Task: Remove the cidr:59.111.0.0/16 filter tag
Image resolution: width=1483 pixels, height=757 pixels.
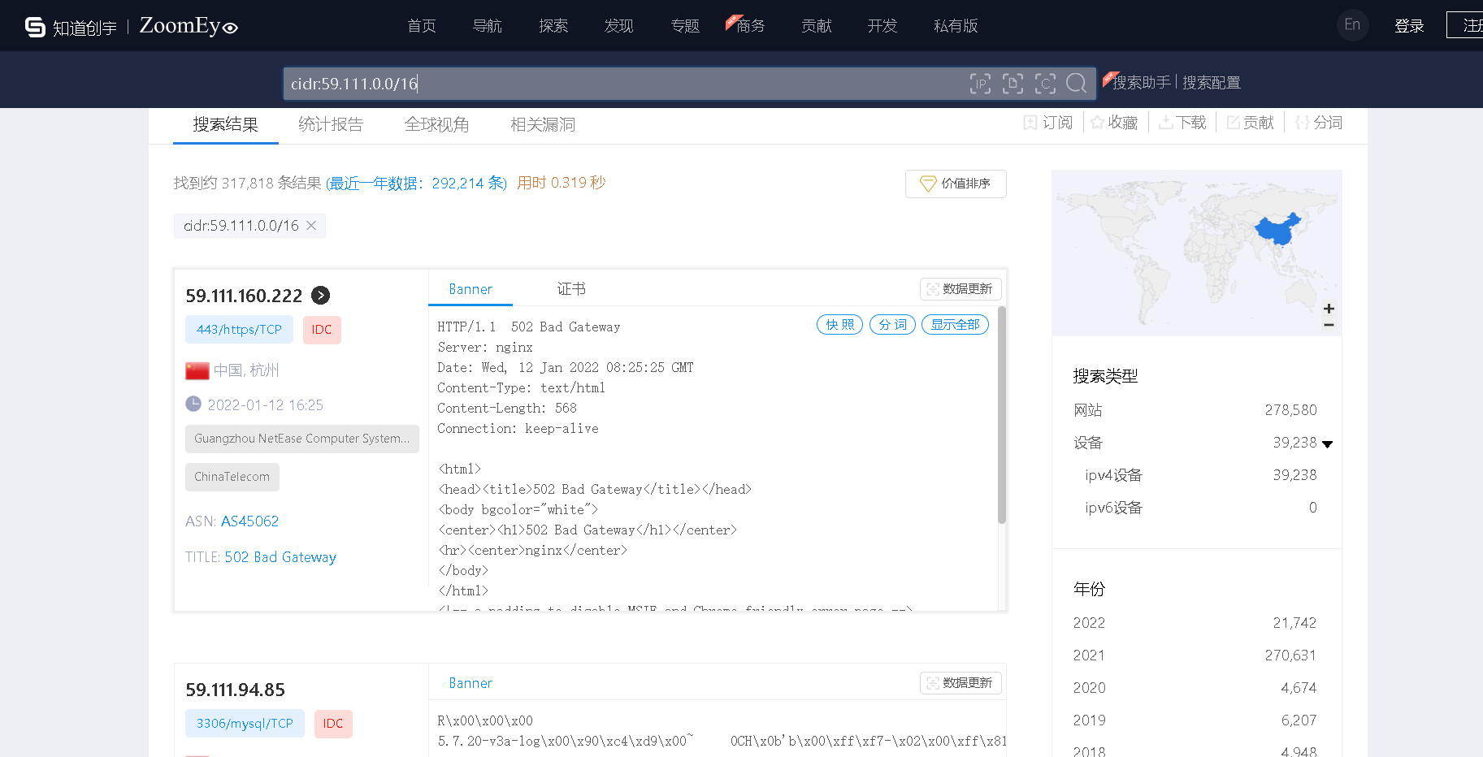Action: point(311,226)
